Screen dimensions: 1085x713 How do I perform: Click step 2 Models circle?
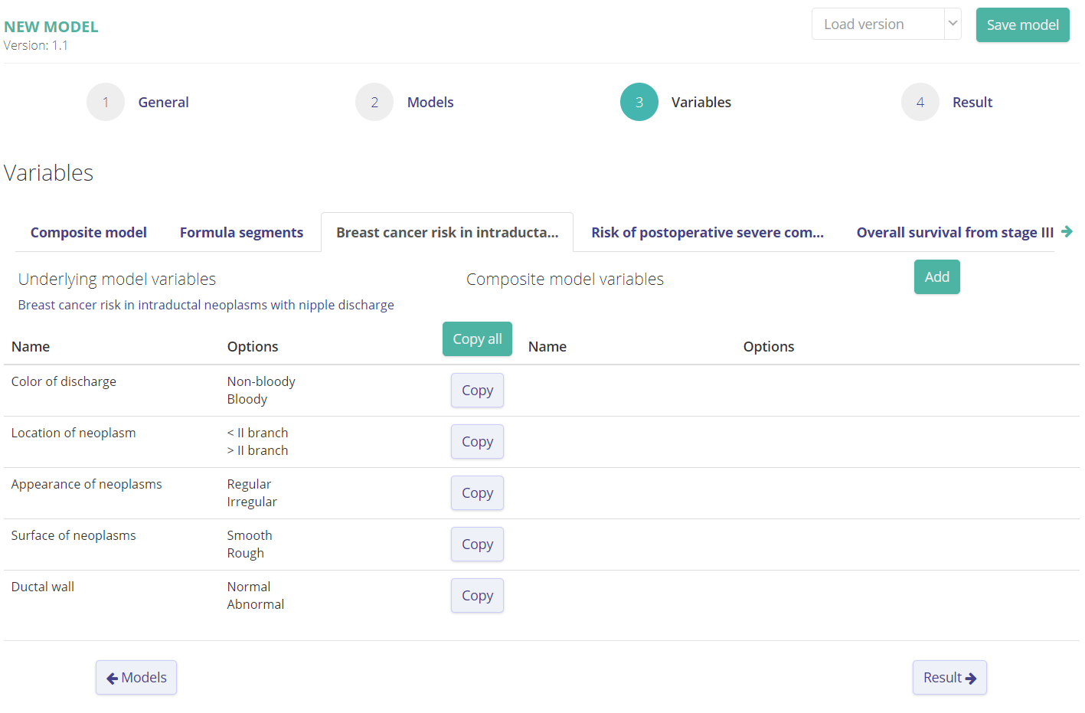374,102
